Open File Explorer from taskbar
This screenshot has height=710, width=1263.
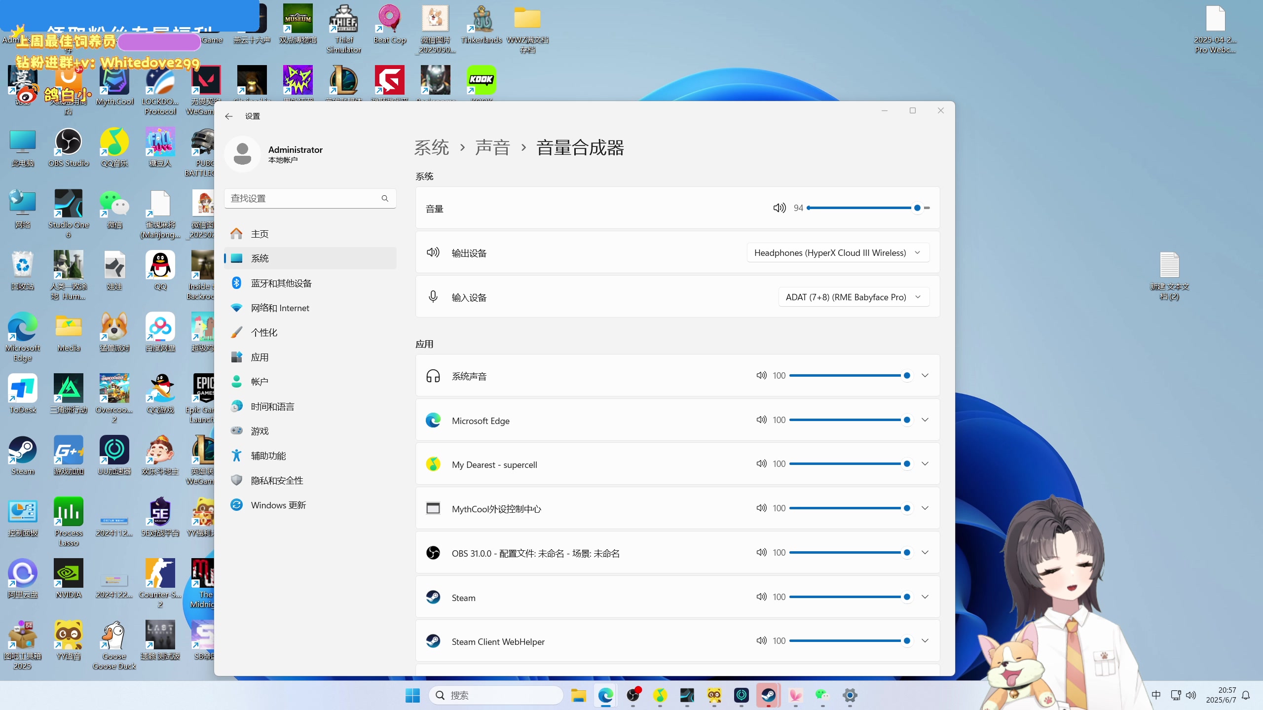coord(579,695)
